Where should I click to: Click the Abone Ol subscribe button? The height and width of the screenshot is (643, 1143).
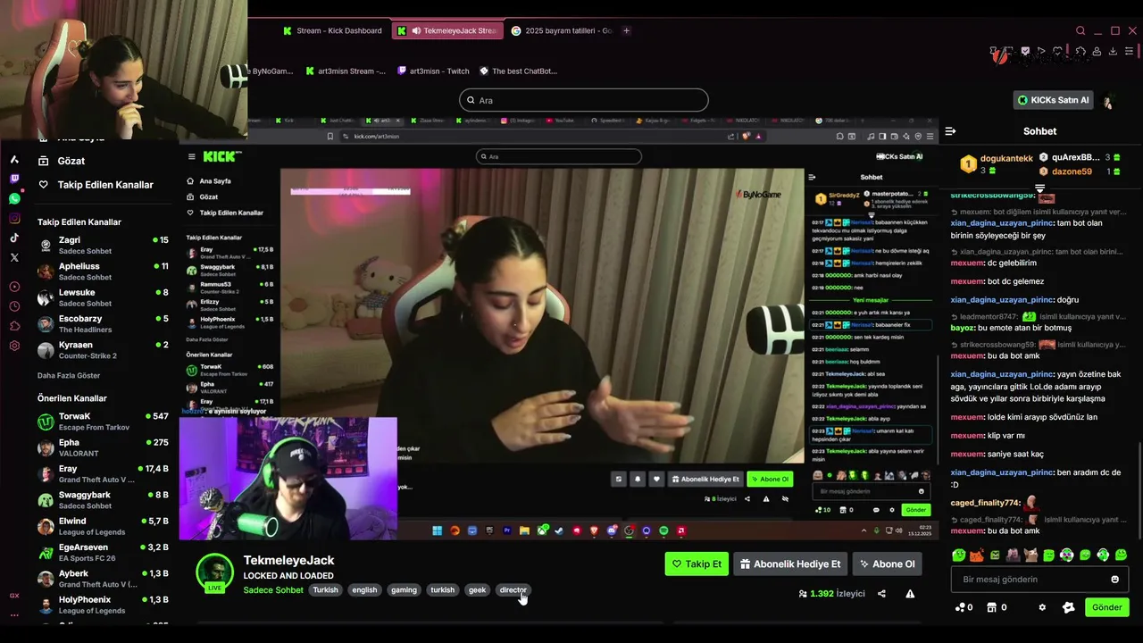[887, 564]
